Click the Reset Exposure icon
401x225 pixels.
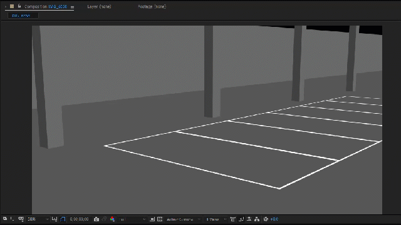click(266, 219)
